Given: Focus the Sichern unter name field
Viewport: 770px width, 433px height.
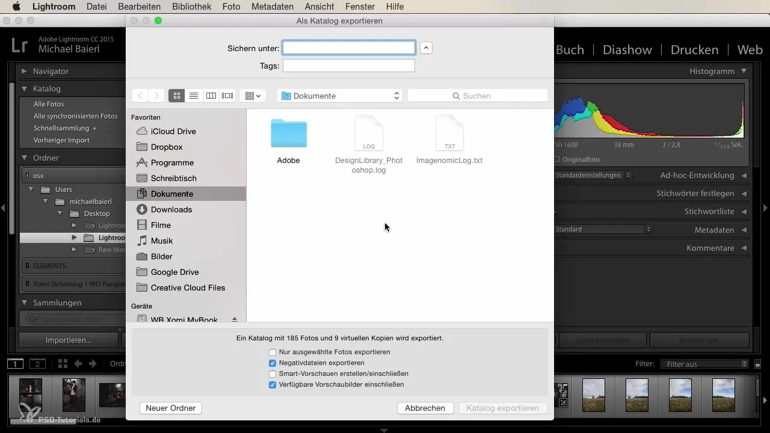Looking at the screenshot, I should 349,48.
